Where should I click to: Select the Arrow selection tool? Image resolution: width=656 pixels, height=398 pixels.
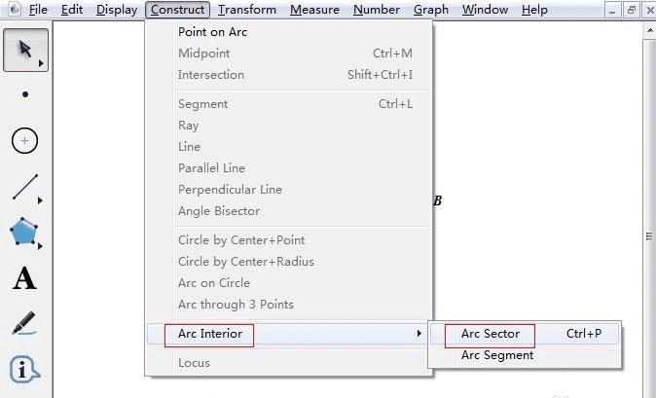[25, 50]
